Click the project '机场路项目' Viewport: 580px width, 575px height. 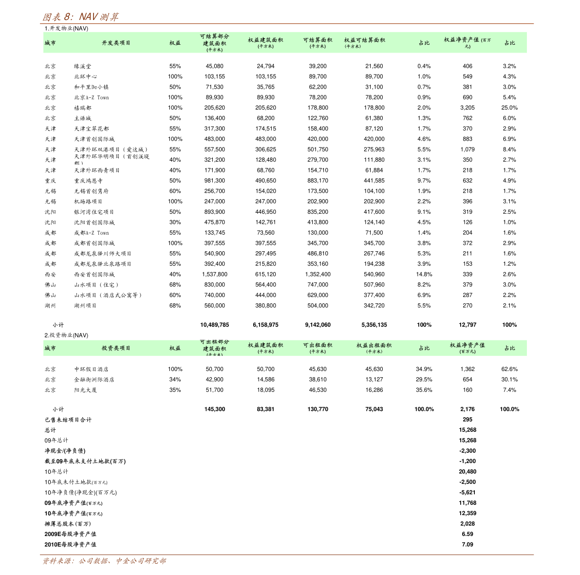click(89, 202)
